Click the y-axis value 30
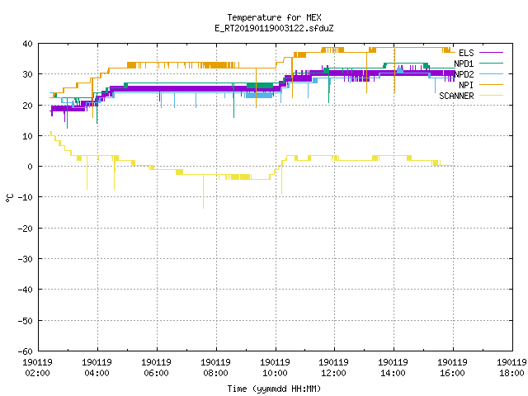This screenshot has height=396, width=528. coord(27,74)
